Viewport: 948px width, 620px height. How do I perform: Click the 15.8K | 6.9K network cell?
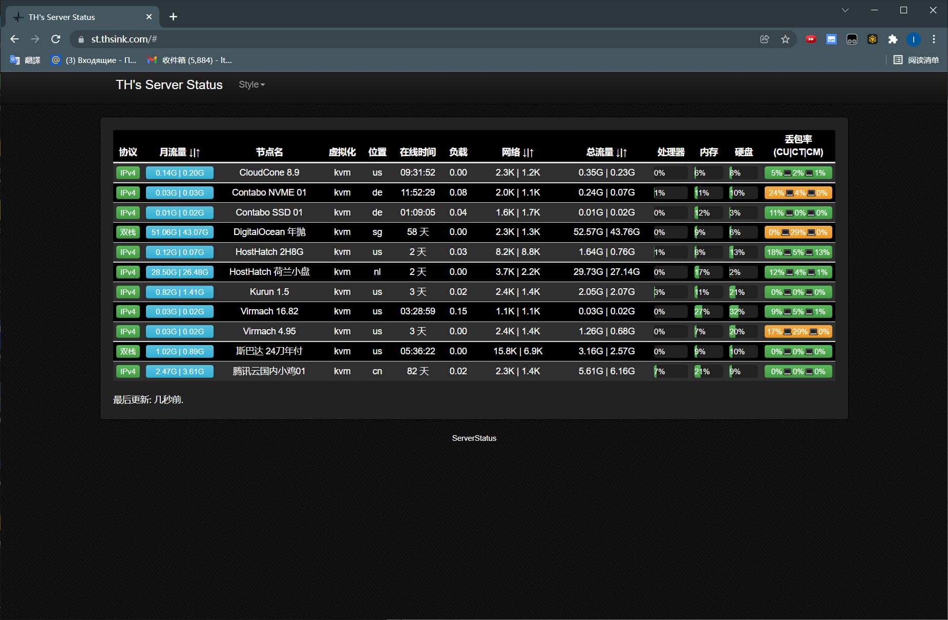518,351
